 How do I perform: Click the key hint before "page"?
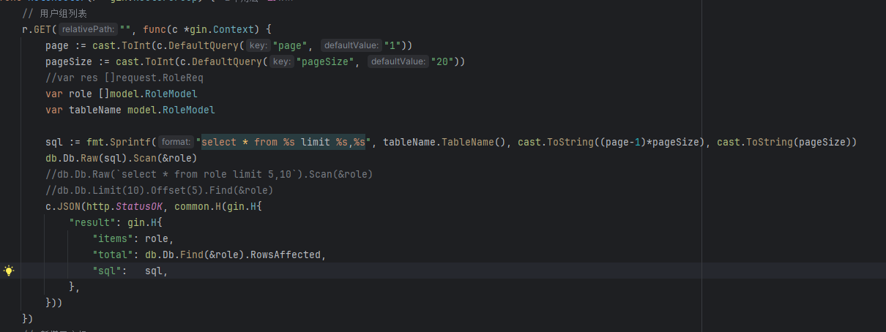258,45
